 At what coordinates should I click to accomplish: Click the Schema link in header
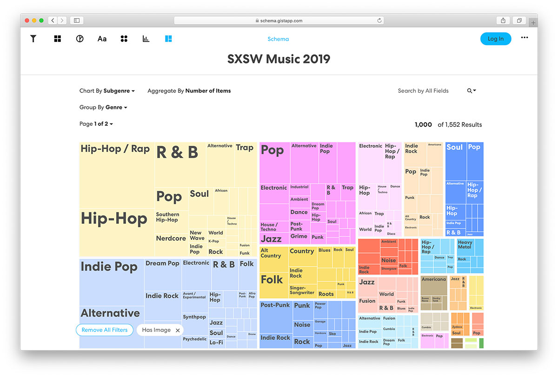coord(278,39)
